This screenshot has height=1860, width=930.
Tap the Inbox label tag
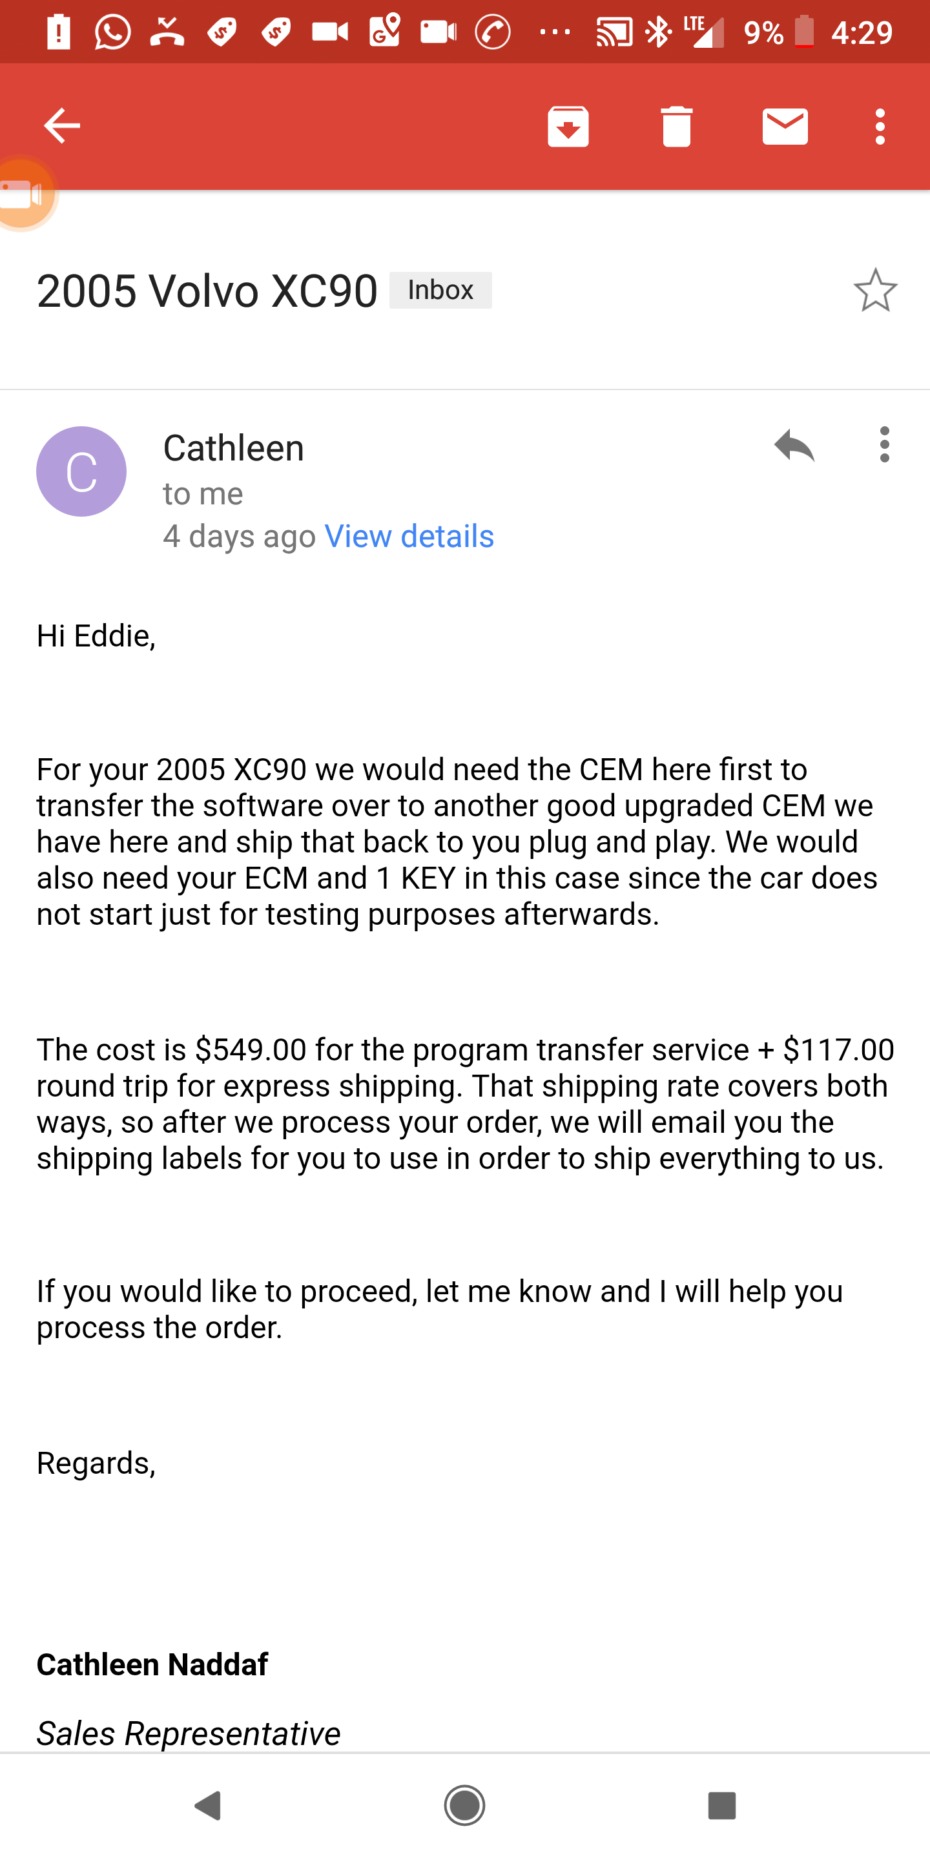click(x=440, y=290)
